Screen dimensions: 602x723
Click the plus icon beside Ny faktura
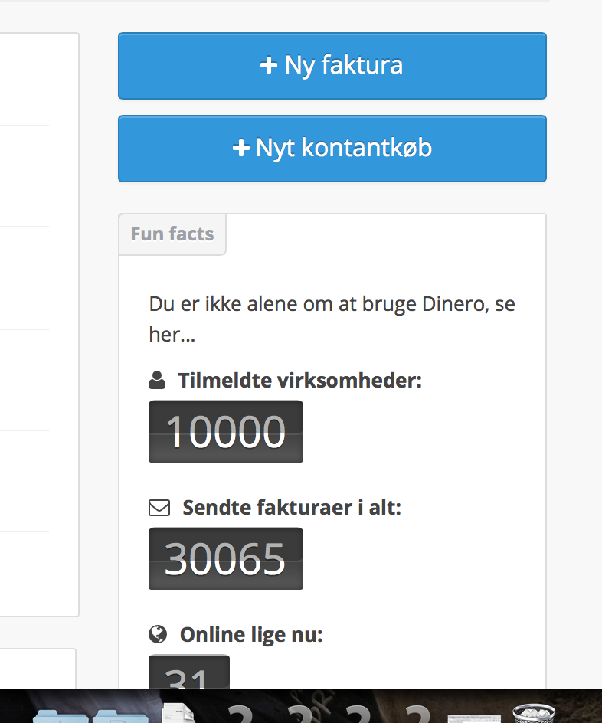pos(269,65)
